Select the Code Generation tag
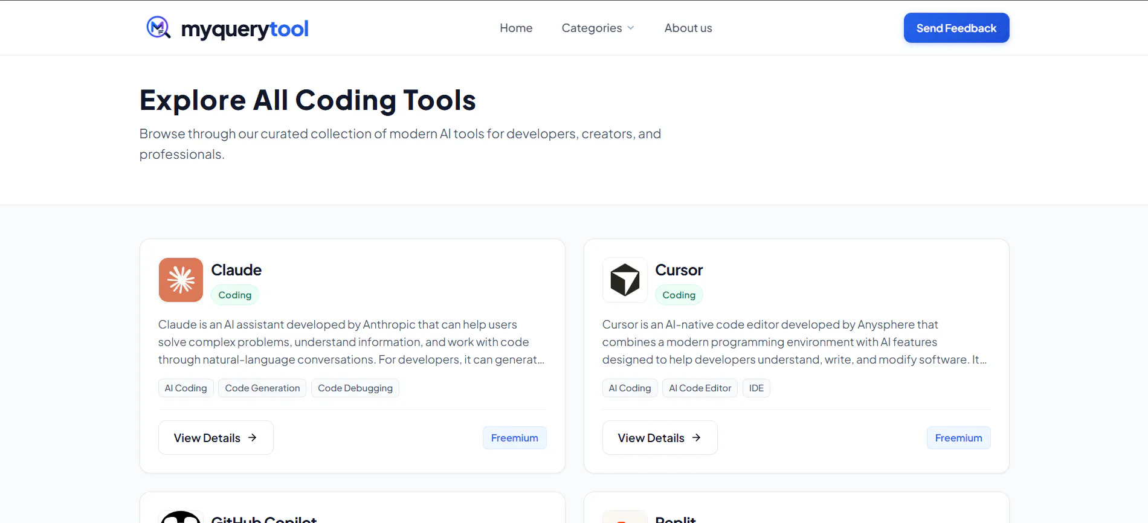This screenshot has width=1148, height=523. (262, 388)
